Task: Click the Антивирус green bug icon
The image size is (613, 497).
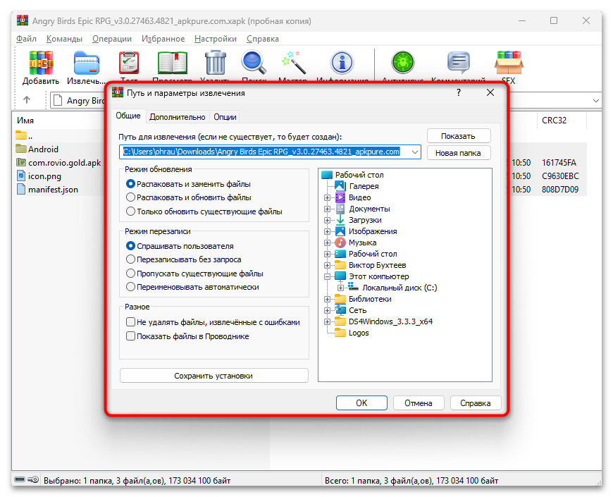Action: (x=402, y=63)
